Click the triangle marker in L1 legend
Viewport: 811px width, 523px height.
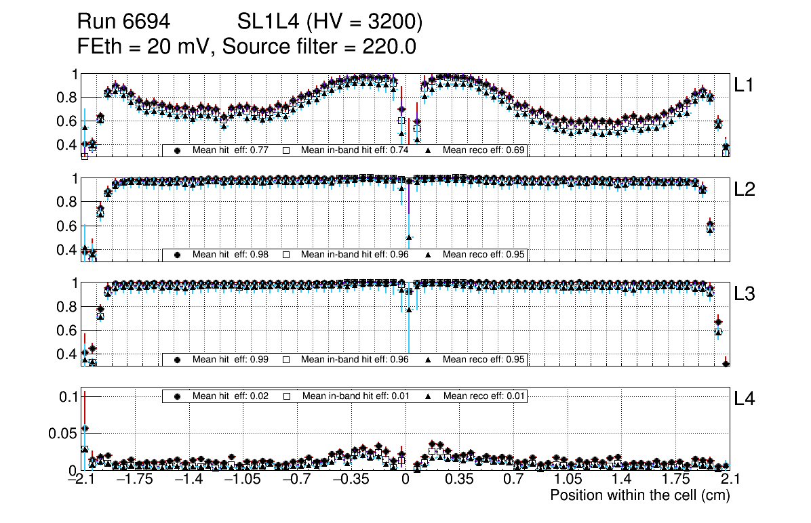[x=428, y=150]
